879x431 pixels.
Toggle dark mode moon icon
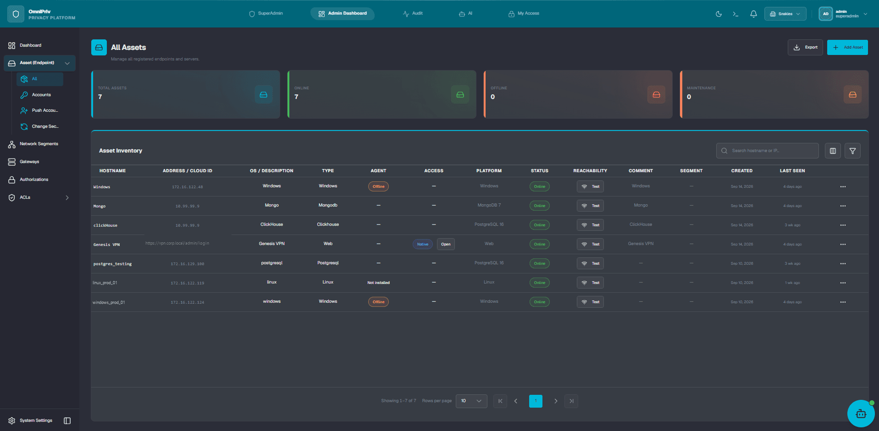point(719,14)
